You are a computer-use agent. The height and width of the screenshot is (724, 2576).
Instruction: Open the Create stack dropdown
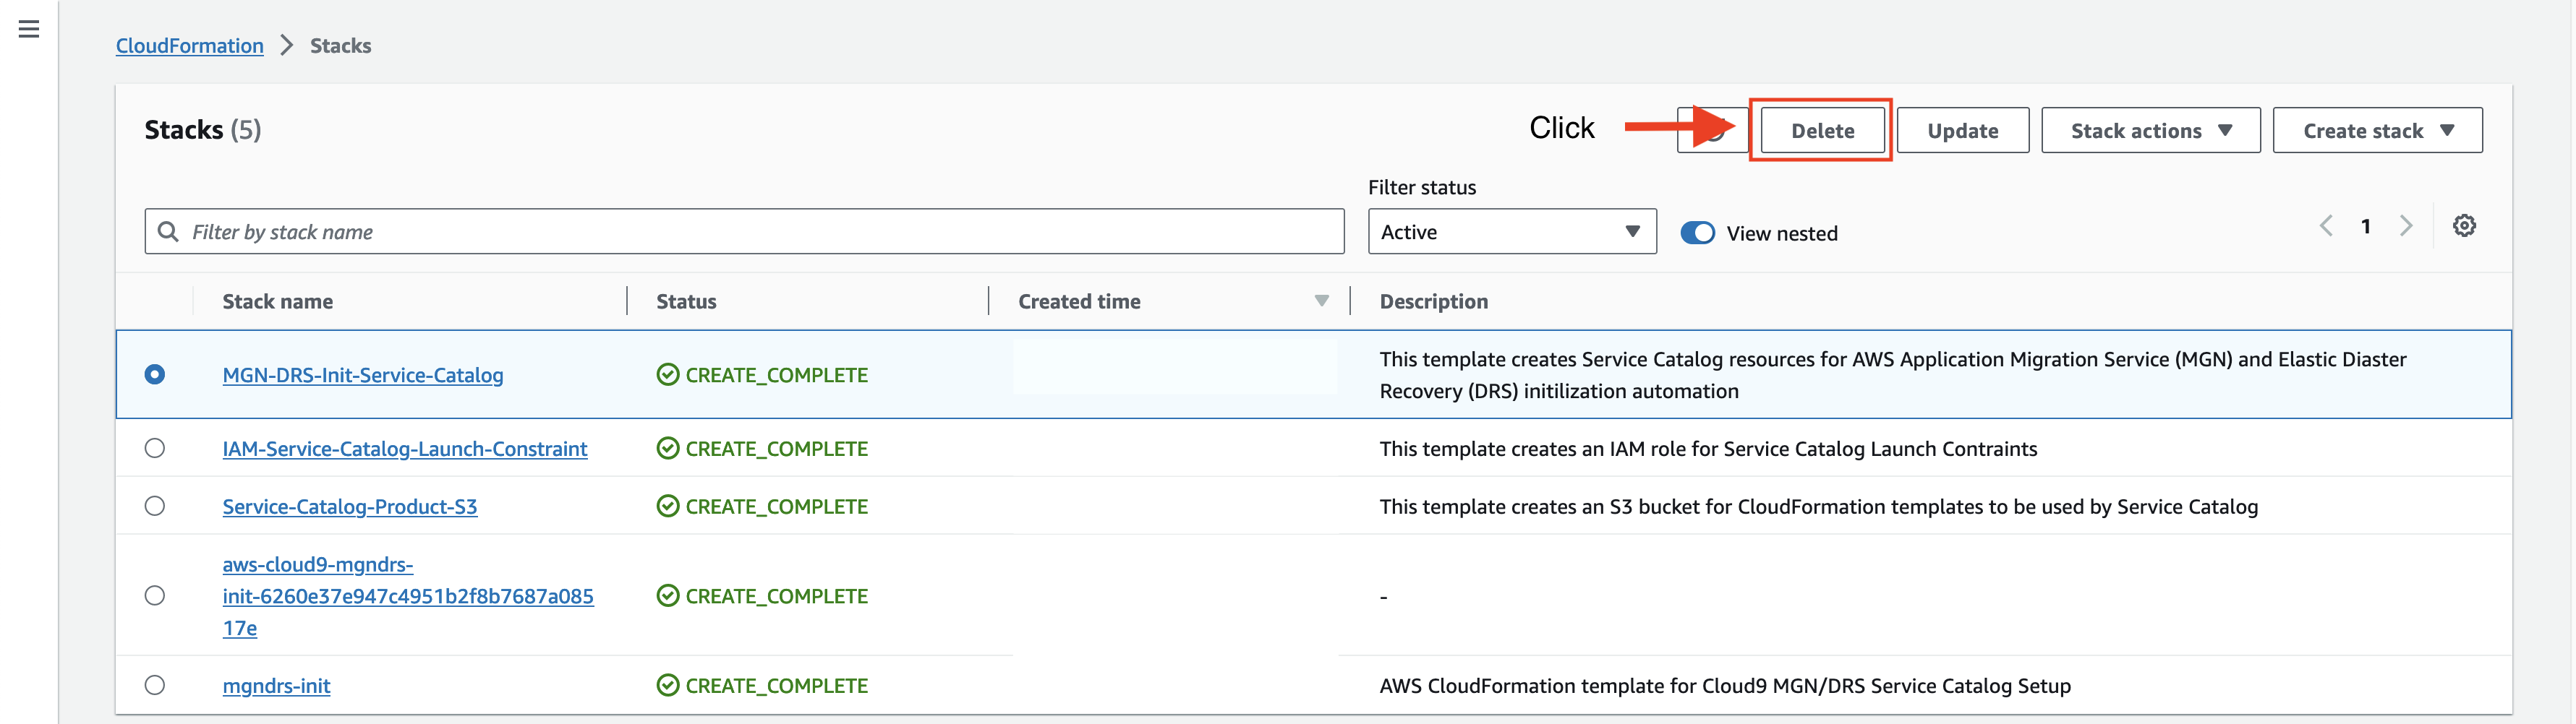pyautogui.click(x=2377, y=130)
